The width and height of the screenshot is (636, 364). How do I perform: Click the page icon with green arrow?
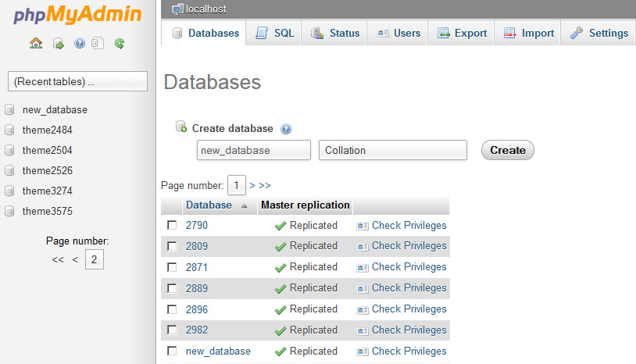[x=59, y=44]
